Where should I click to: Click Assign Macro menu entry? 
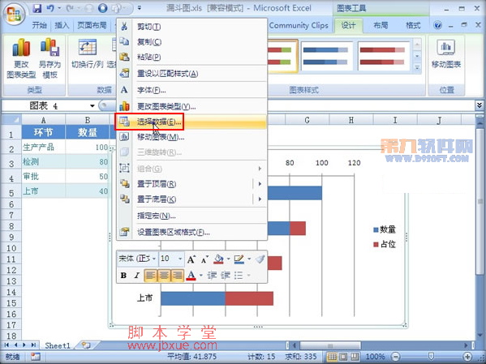191,216
